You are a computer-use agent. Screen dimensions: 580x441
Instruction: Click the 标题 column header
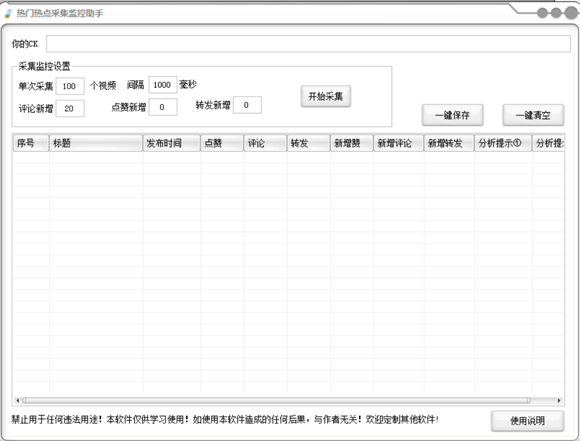click(96, 144)
